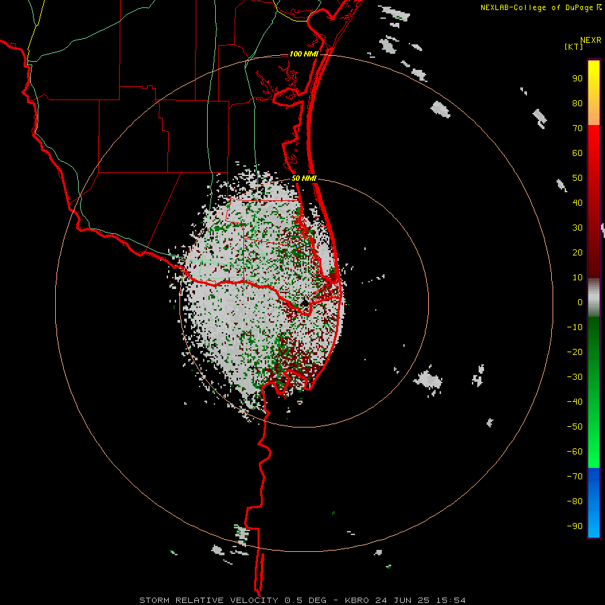The width and height of the screenshot is (605, 605).
Task: Click the -80 value on the velocity scale
Action: tap(575, 501)
